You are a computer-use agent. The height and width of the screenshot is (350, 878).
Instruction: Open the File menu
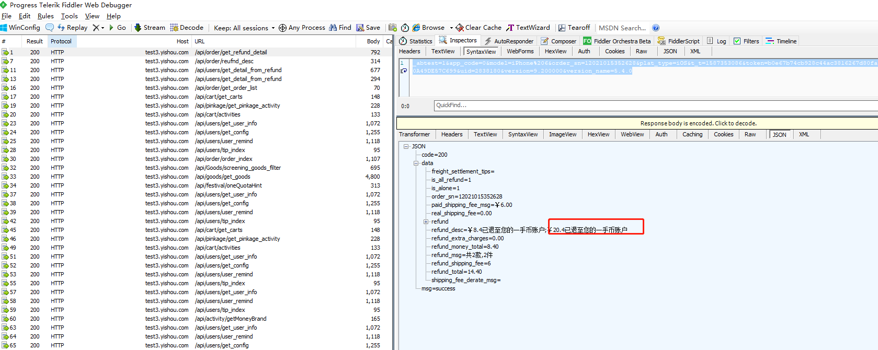tap(6, 16)
